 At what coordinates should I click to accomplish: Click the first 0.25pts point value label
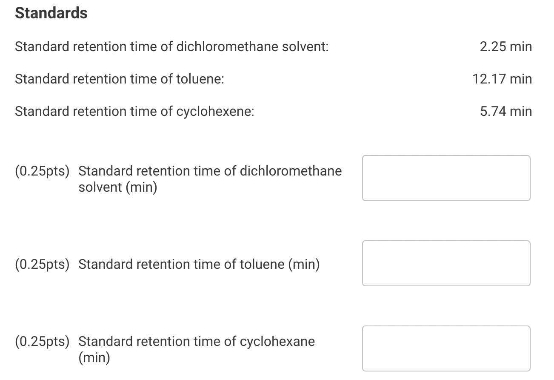[x=42, y=171]
